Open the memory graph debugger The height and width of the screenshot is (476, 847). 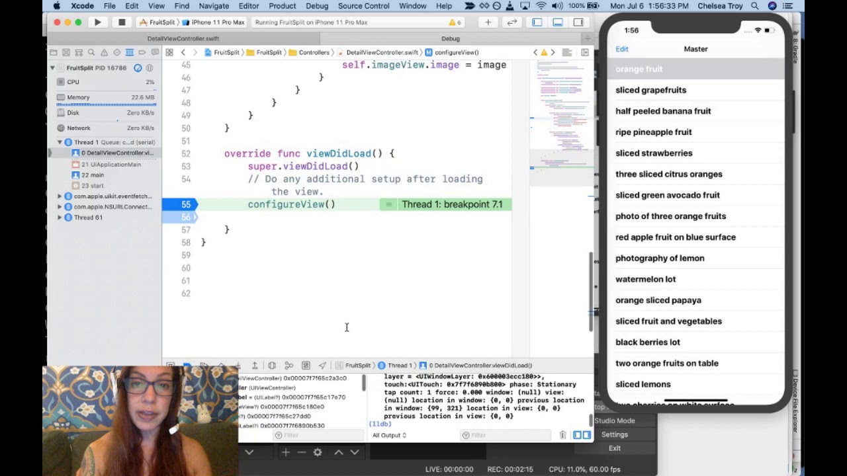(289, 366)
